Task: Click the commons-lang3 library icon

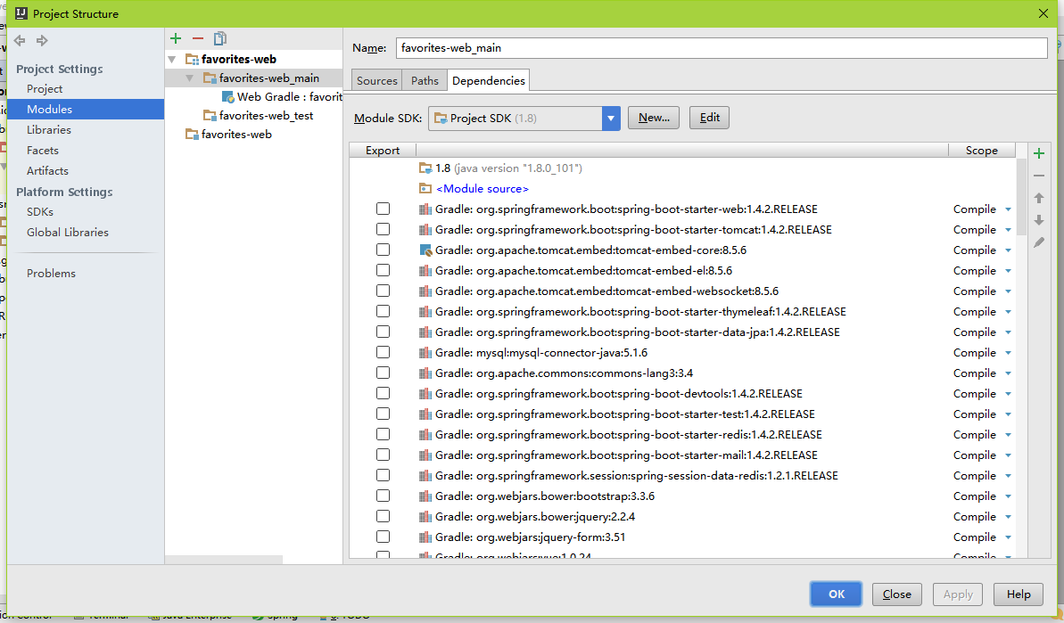Action: click(425, 373)
